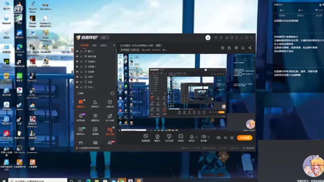Hide the 窗口 1 source layer
This screenshot has width=324, height=182.
77,51
